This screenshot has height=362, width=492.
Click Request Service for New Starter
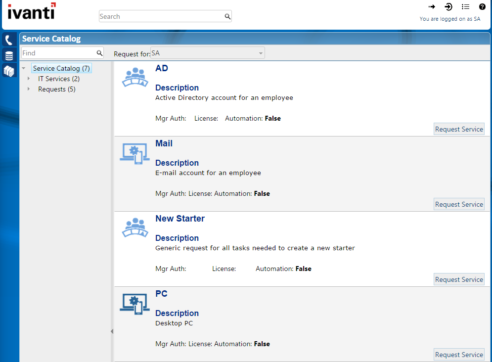(459, 279)
